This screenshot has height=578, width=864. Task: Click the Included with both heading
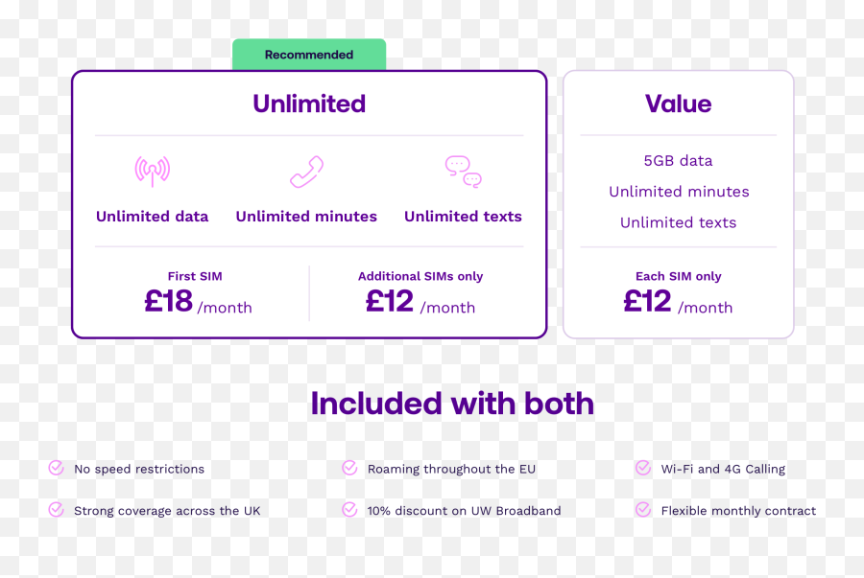(452, 404)
